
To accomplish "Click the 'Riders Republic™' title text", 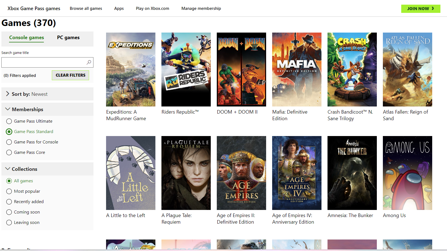I will (180, 112).
